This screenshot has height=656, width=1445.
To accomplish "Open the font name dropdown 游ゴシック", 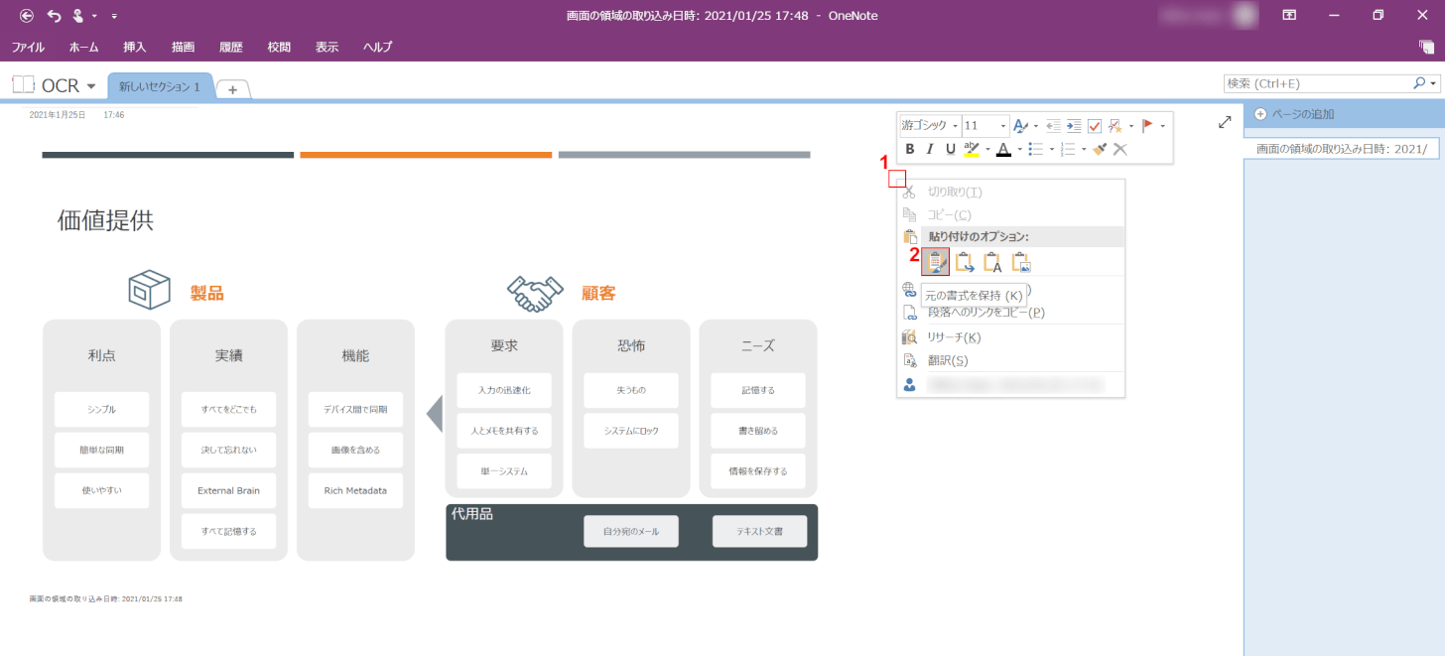I will (x=930, y=126).
